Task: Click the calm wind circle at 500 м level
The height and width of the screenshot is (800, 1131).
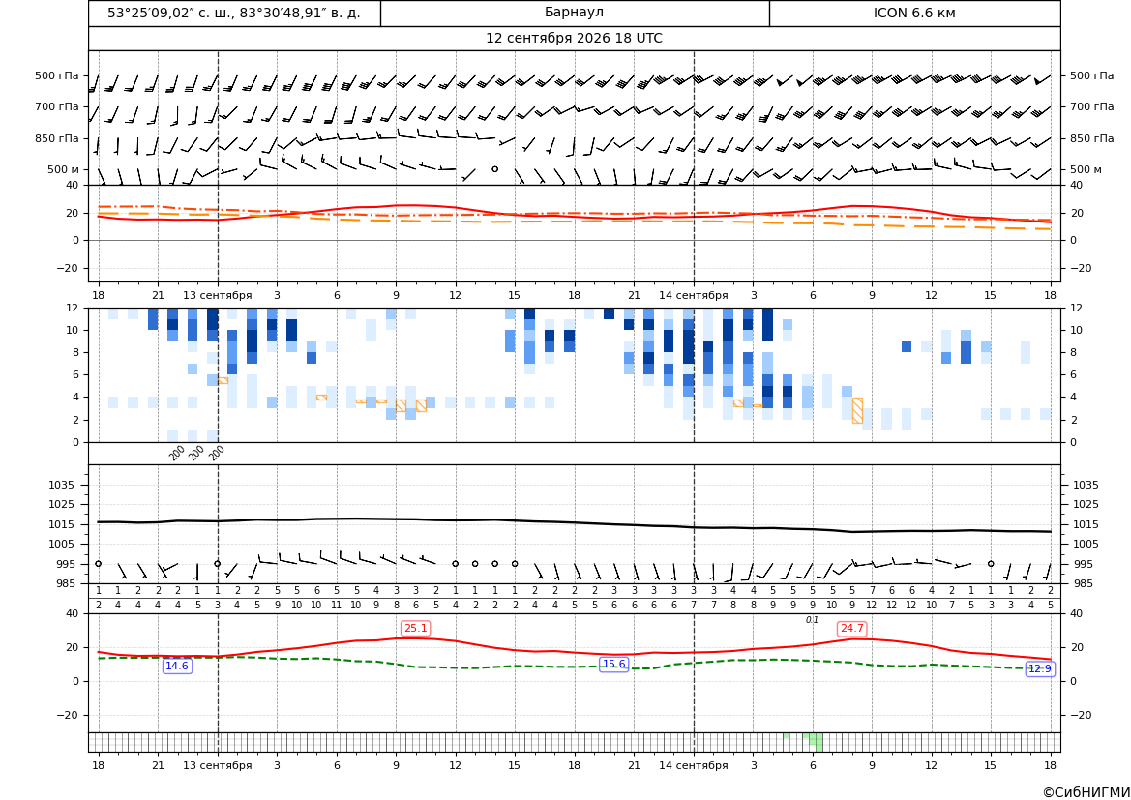Action: coord(494,169)
